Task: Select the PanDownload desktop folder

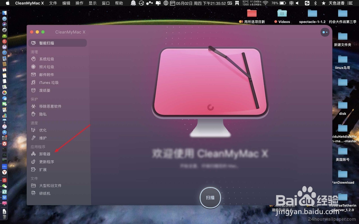Action: (343, 177)
